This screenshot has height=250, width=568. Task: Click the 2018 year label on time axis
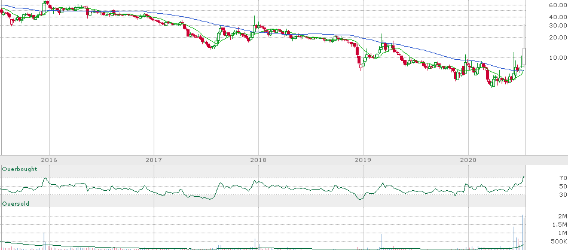pos(258,160)
